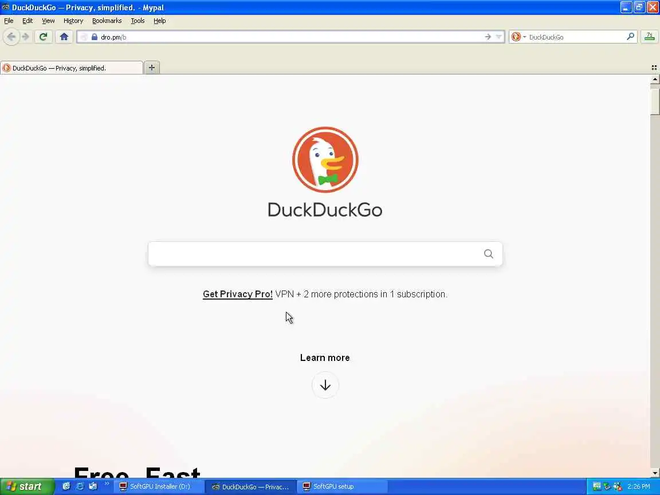Screen dimensions: 660x495
Task: Open the History menu
Action: (73, 21)
